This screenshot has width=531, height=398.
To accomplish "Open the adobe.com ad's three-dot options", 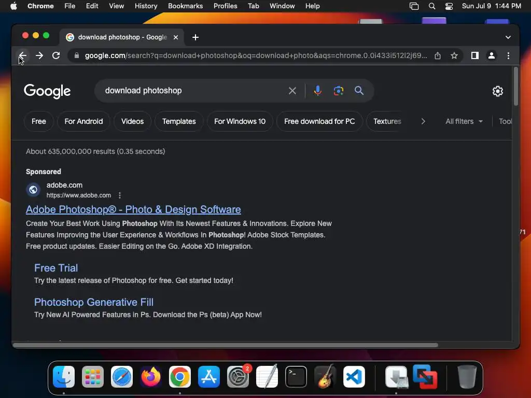I will [x=120, y=195].
